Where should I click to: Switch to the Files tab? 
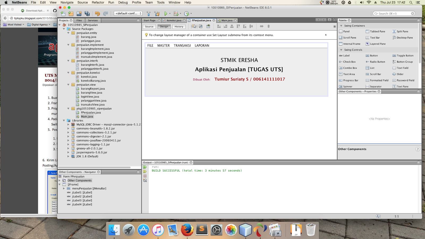coord(79,20)
